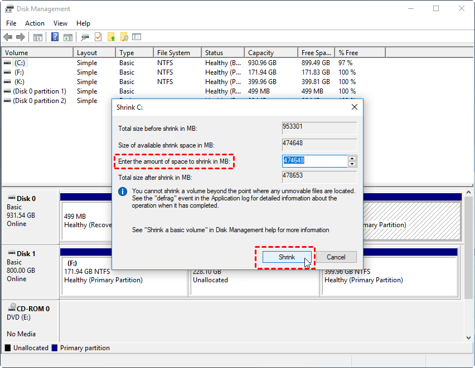
Task: Click the Forward arrow toolbar icon
Action: click(x=21, y=37)
